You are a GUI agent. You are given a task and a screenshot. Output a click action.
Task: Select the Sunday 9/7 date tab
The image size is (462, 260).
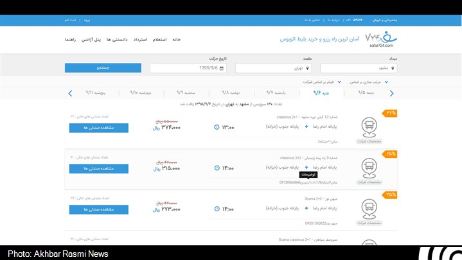point(276,92)
